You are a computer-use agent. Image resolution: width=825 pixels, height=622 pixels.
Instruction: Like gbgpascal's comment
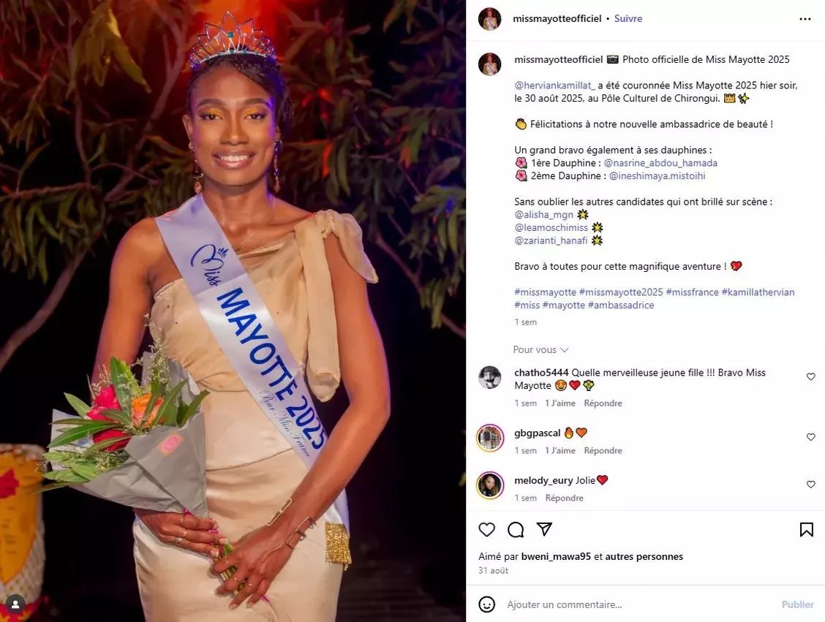coord(811,437)
